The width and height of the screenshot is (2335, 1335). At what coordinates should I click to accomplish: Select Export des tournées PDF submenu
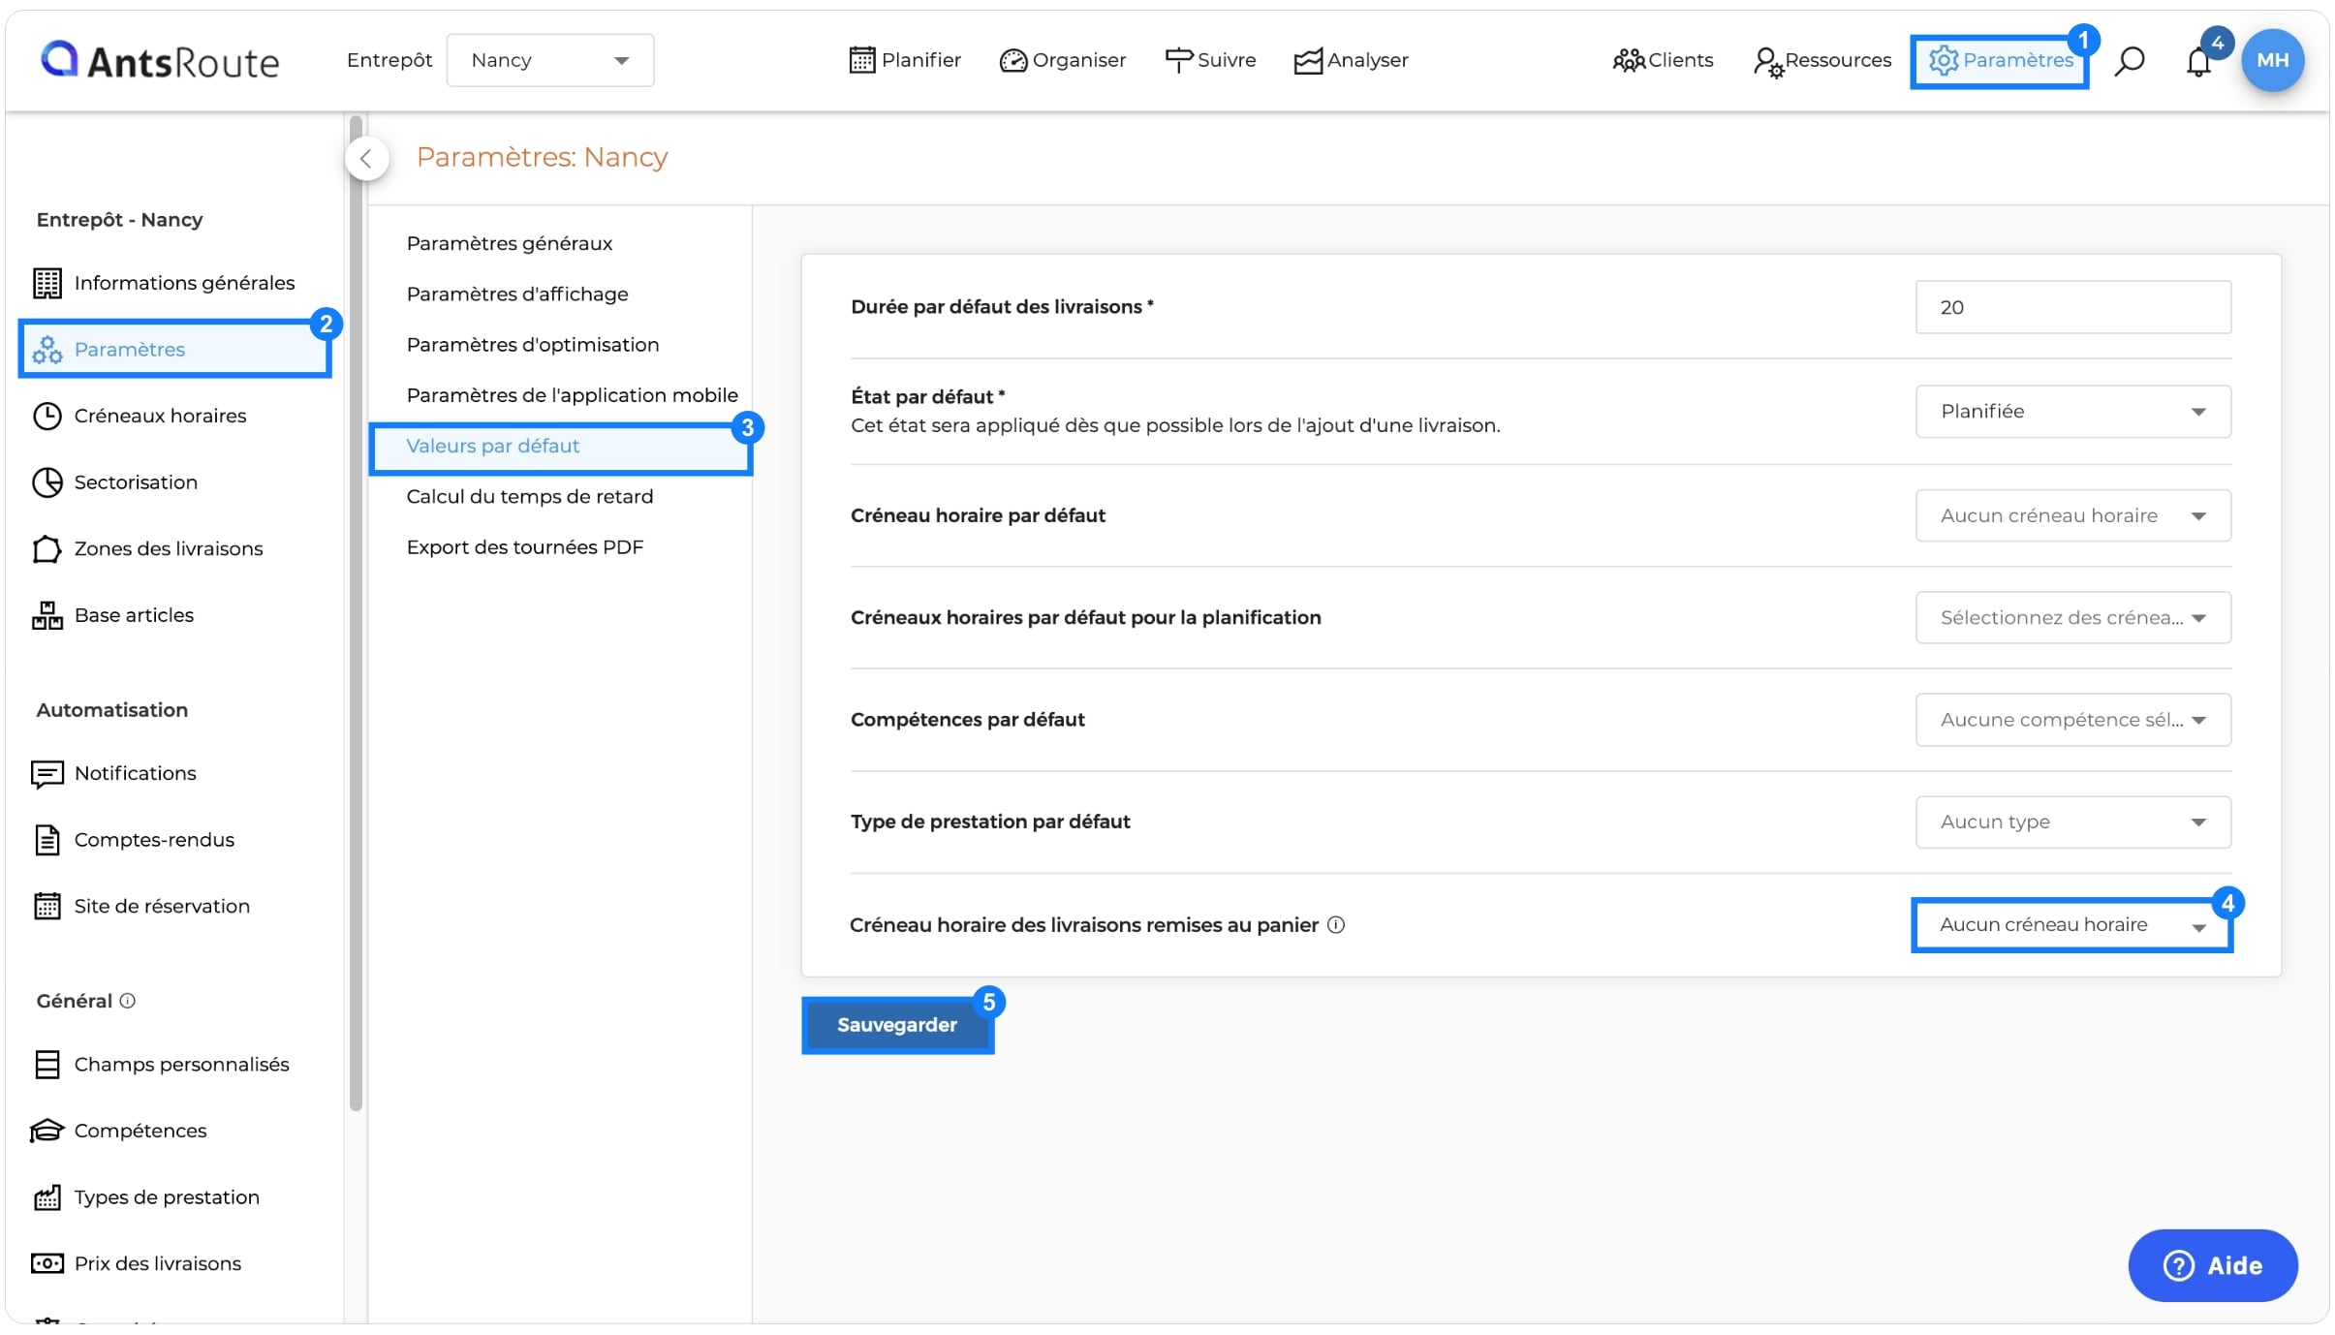click(x=524, y=547)
